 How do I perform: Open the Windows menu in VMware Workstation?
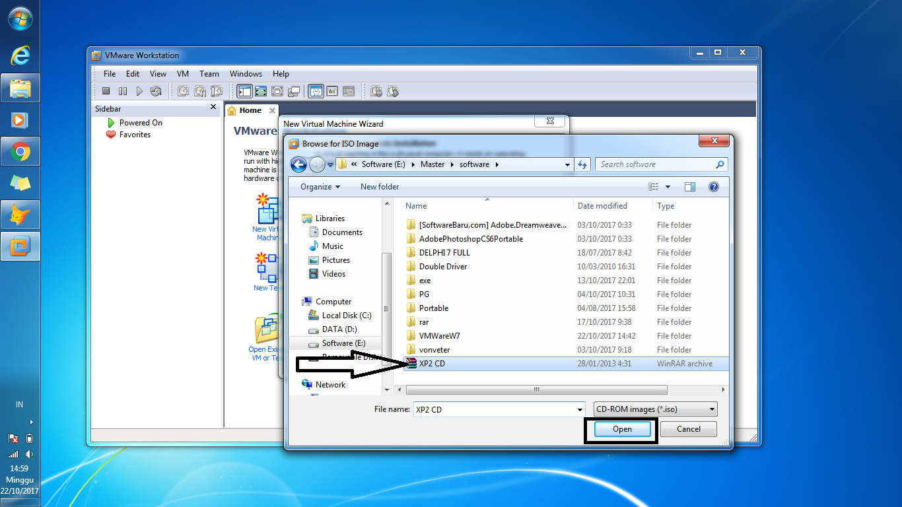click(246, 74)
